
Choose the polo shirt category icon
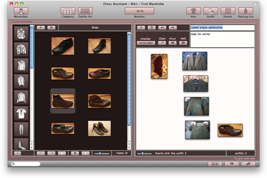[x=21, y=114]
